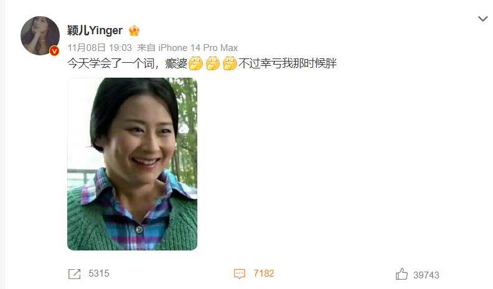Screen dimensions: 493x289
Task: Click the last thinking-face emoji before 不过
Action: coord(230,63)
